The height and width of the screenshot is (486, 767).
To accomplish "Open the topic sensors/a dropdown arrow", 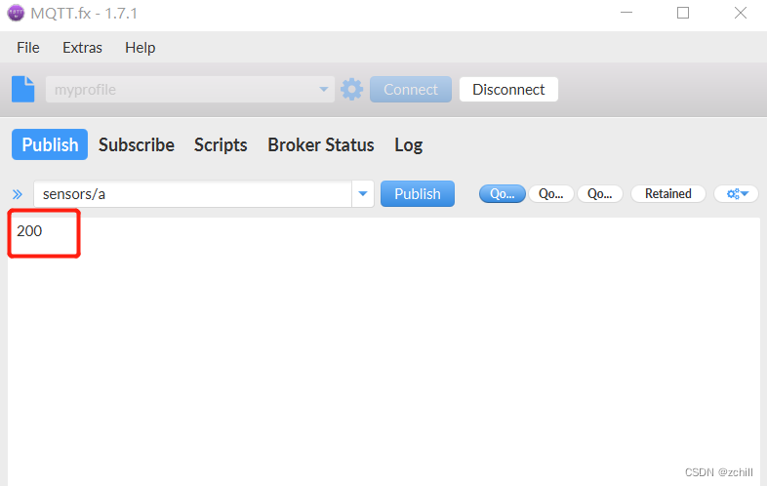I will click(363, 194).
